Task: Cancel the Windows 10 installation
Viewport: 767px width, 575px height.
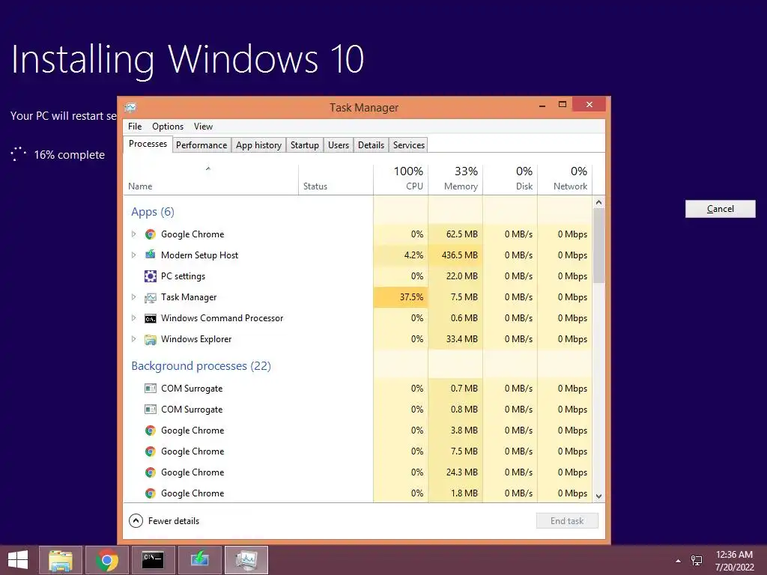Action: coord(720,209)
